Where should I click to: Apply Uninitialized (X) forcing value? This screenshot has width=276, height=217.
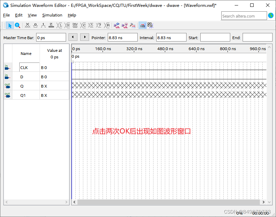click(x=28, y=26)
